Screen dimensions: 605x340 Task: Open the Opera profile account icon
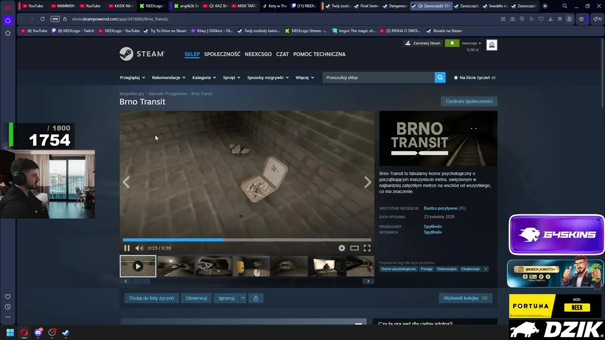coord(570,19)
